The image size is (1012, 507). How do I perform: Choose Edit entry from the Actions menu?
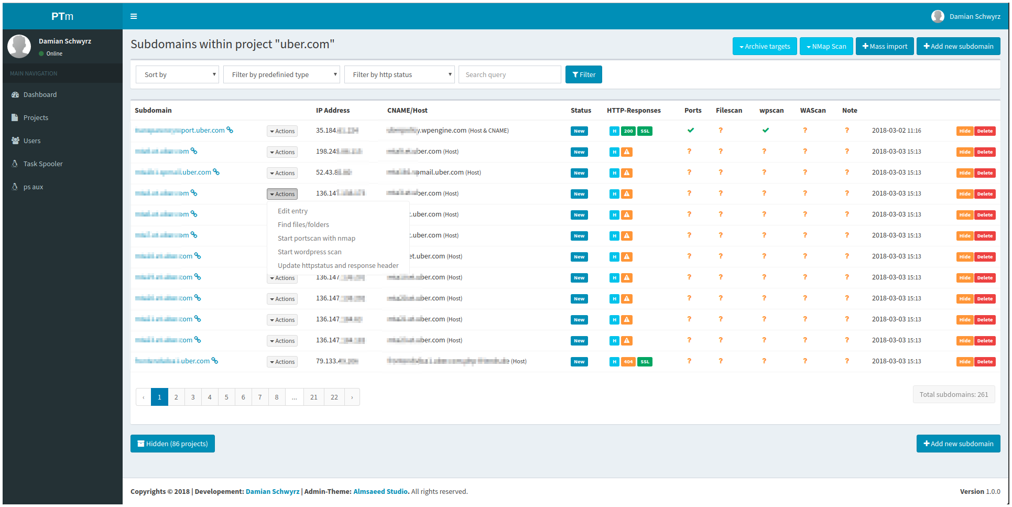(292, 211)
